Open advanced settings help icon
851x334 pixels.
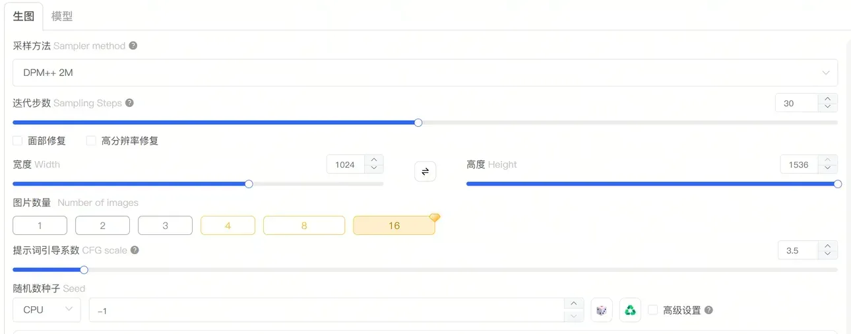pos(709,310)
